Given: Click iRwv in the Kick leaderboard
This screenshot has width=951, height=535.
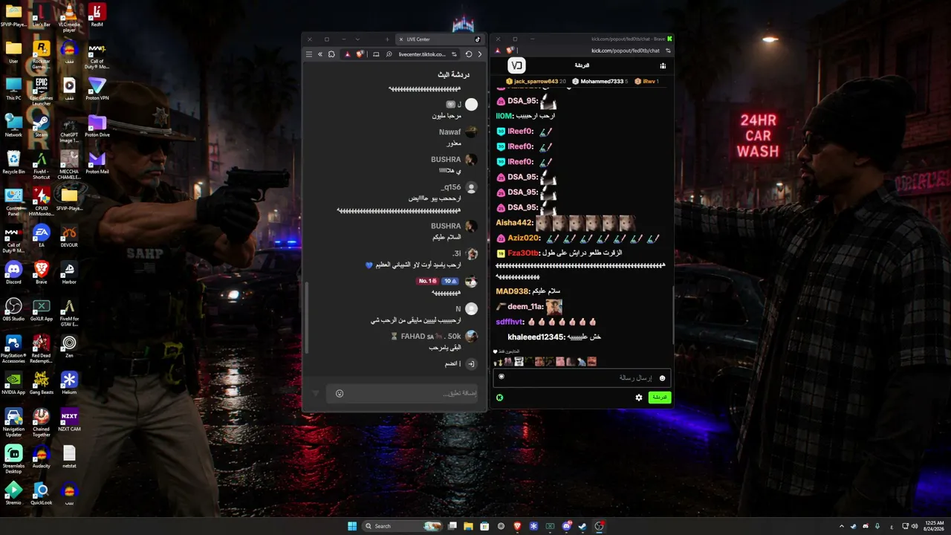Looking at the screenshot, I should [647, 81].
